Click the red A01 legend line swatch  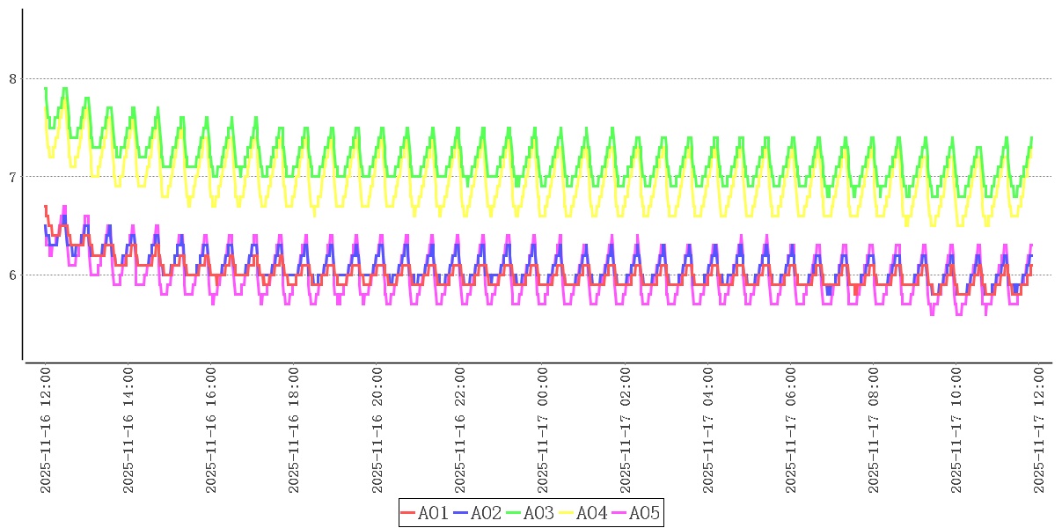407,513
